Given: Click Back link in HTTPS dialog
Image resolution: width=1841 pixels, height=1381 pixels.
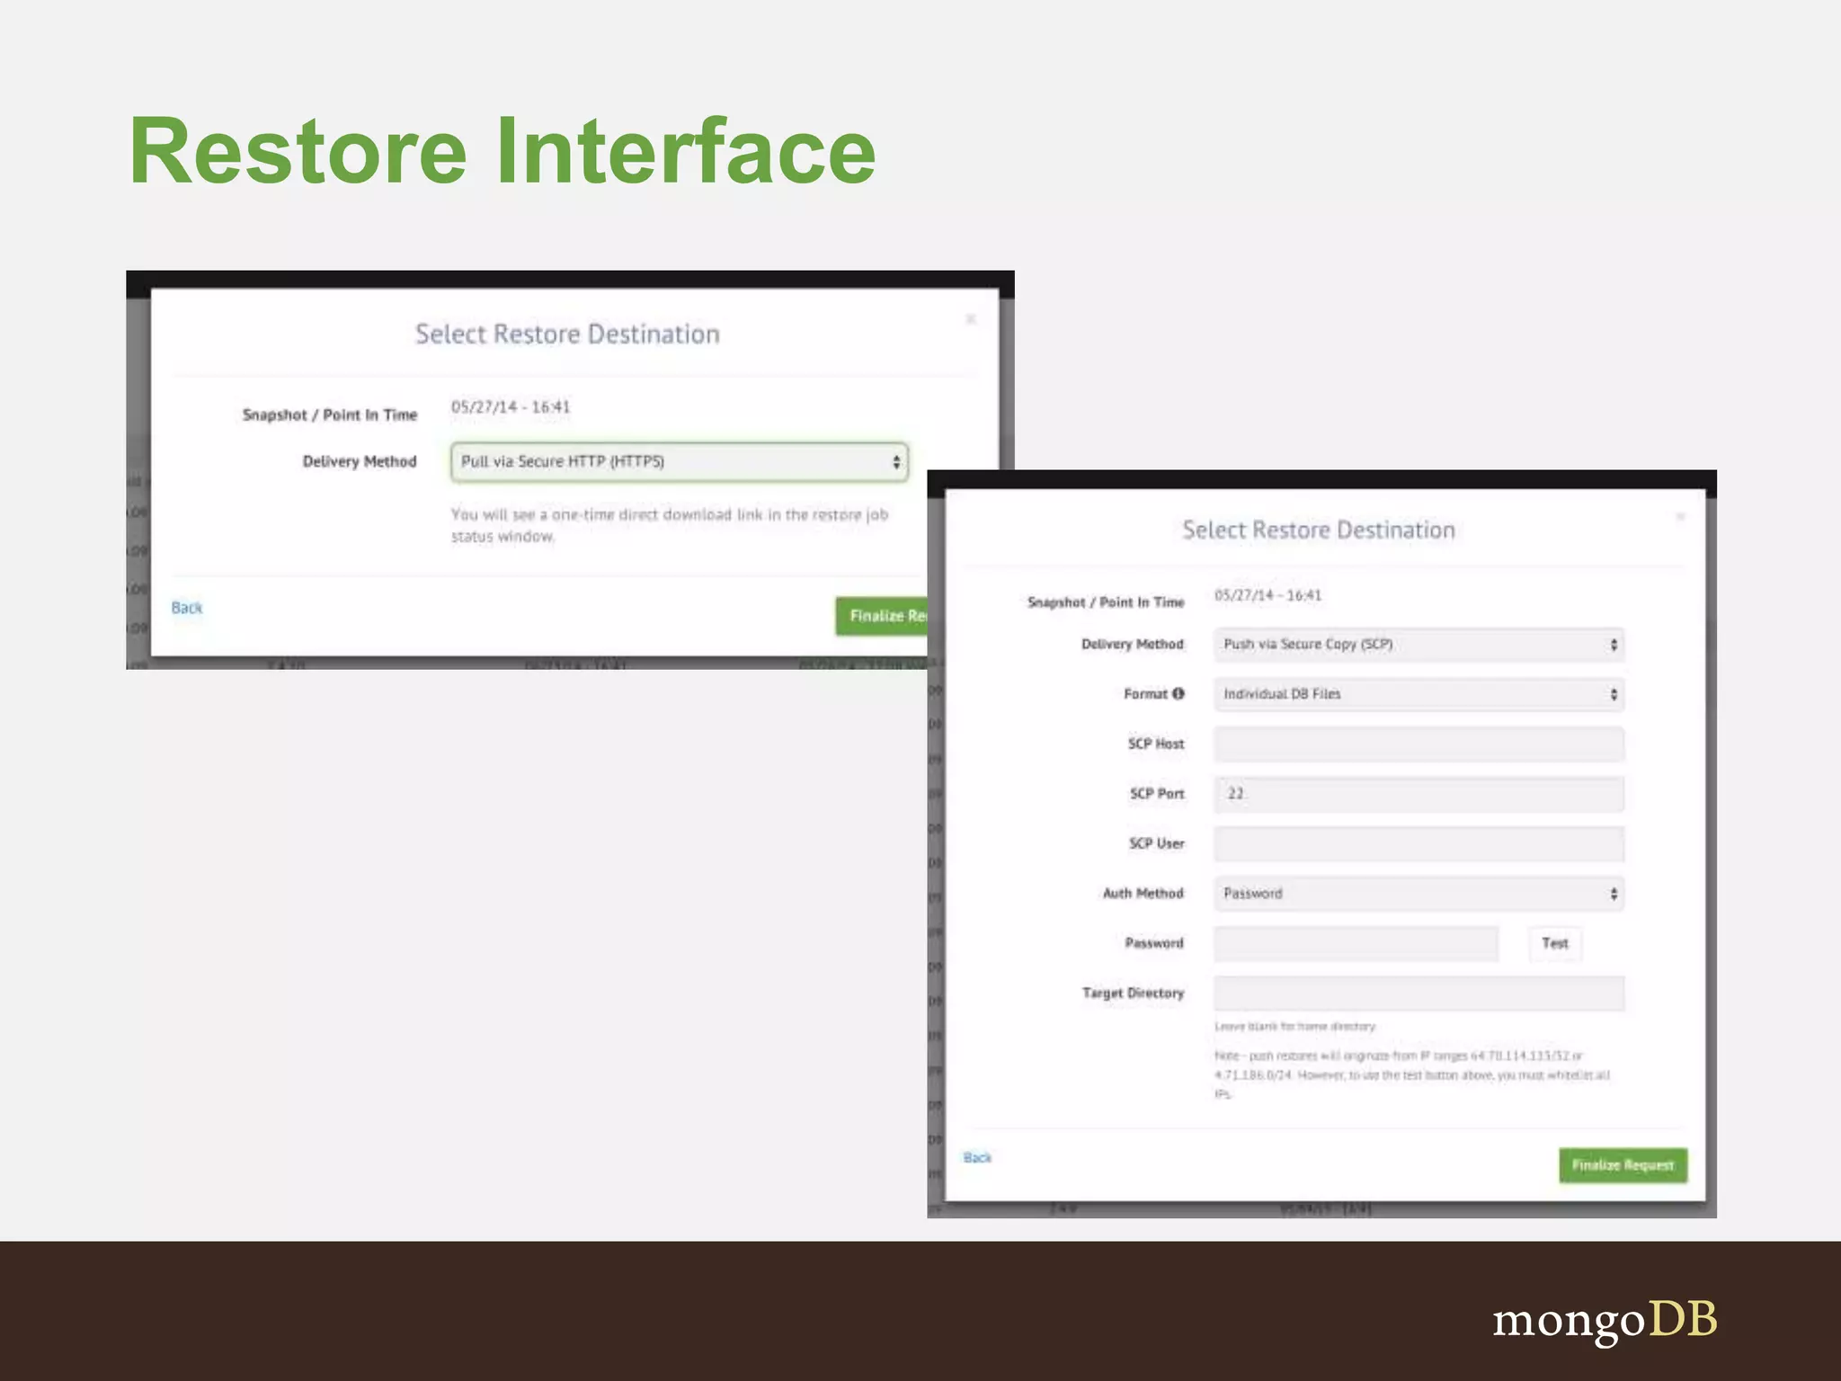Looking at the screenshot, I should pos(187,608).
